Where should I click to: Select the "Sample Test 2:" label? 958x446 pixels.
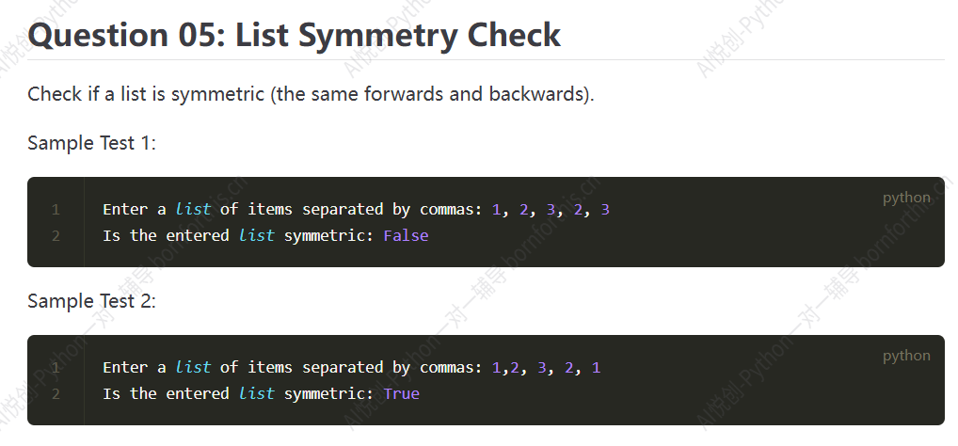[91, 301]
